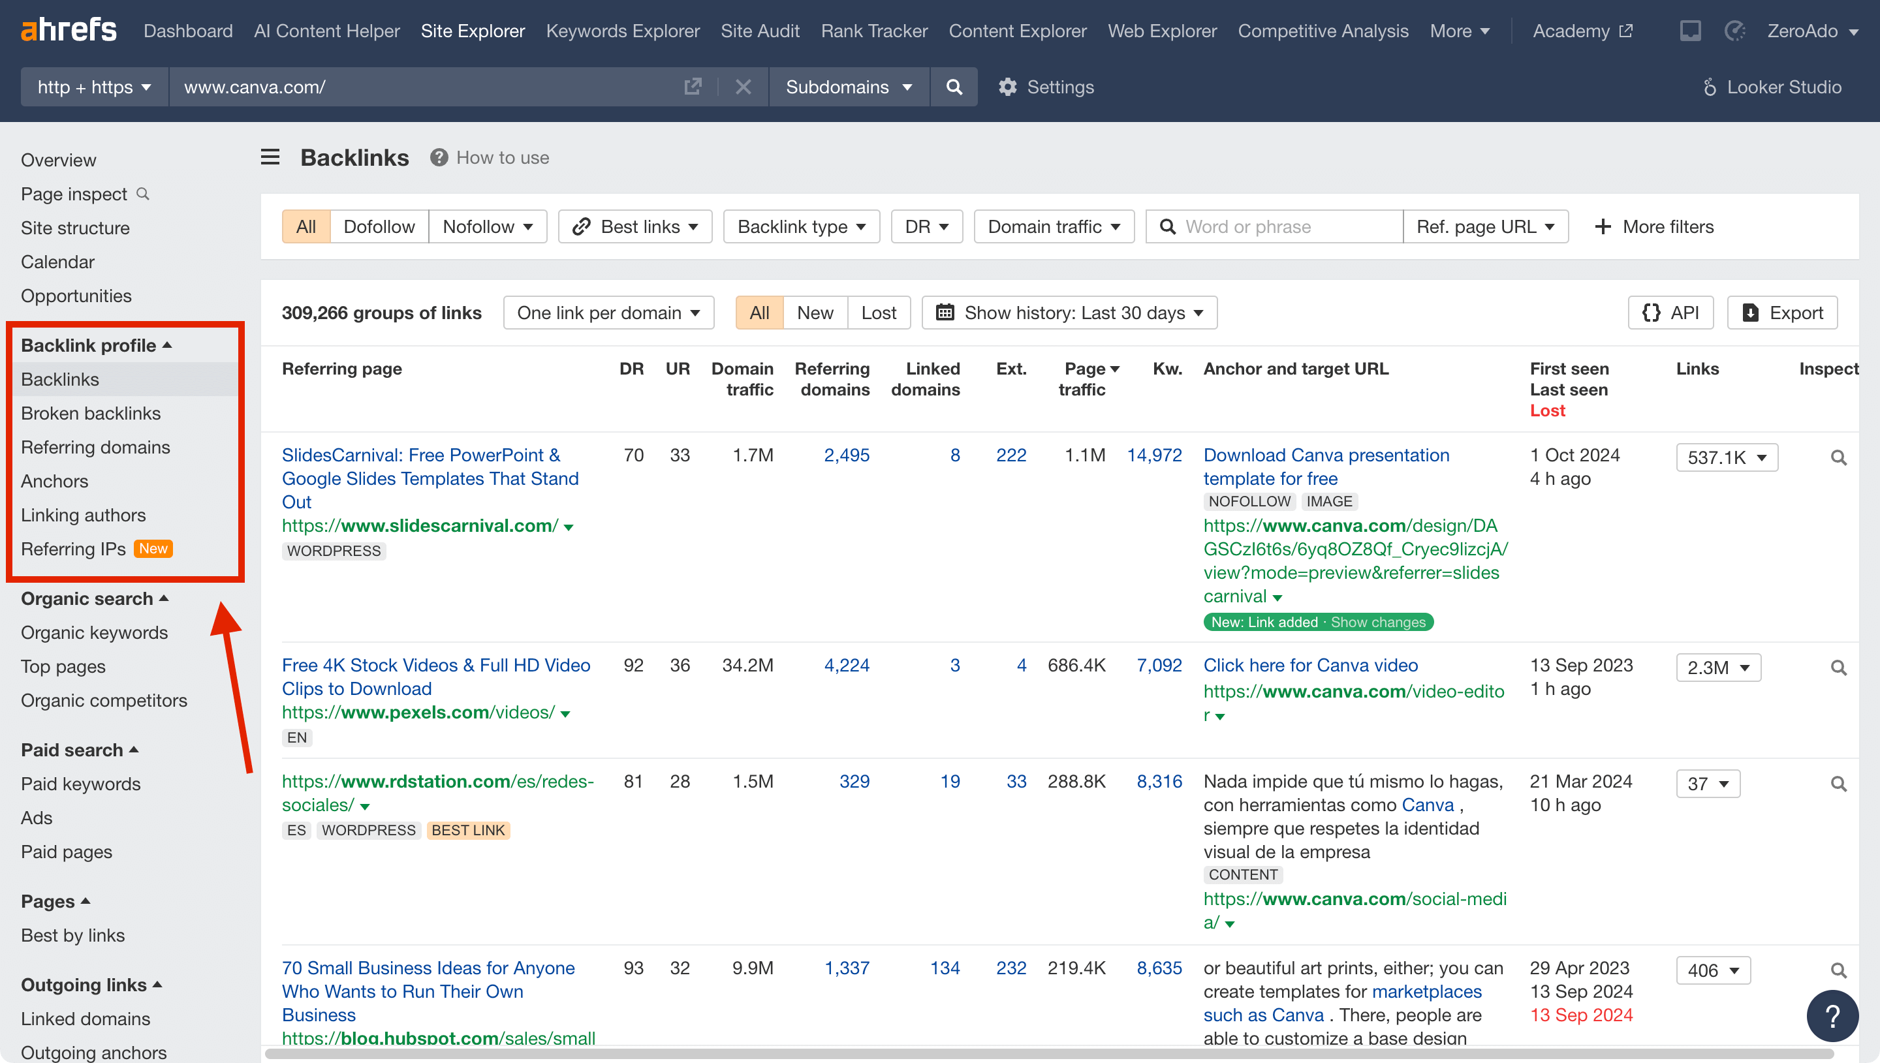
Task: Switch to the Lost links toggle
Action: click(878, 313)
